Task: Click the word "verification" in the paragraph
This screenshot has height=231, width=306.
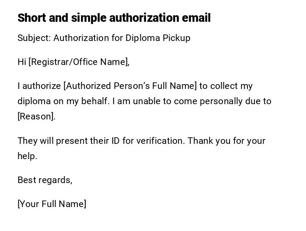Action: point(160,141)
